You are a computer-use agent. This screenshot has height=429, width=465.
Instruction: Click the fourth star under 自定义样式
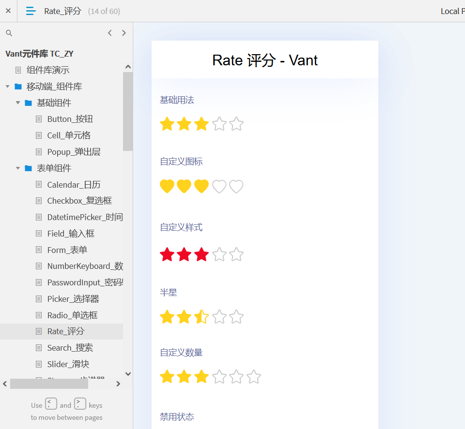coord(219,254)
